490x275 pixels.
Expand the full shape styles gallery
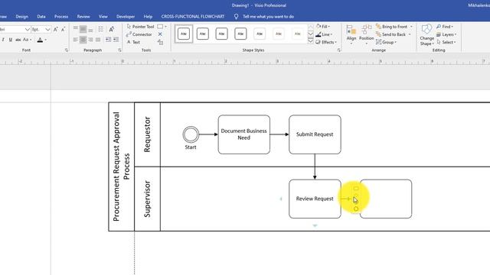(310, 41)
